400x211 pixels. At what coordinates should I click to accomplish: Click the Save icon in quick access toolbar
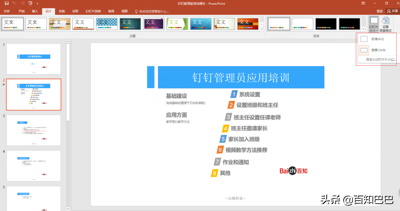coord(7,3)
